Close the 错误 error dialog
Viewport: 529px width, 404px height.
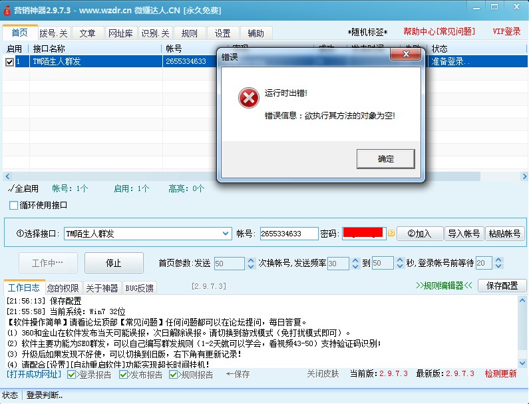tap(405, 55)
